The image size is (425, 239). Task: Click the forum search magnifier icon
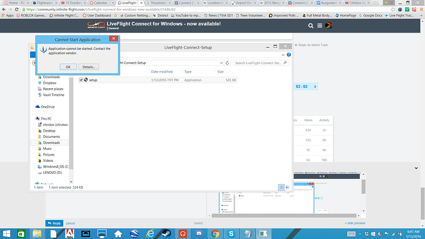(310, 26)
